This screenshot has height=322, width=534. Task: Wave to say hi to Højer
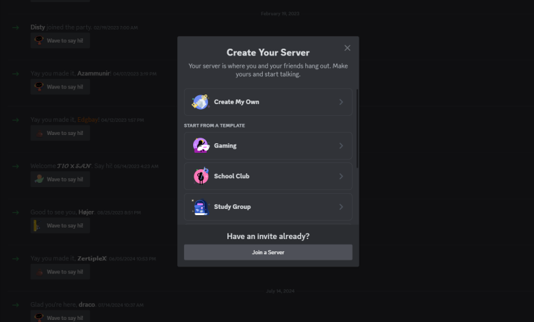pos(60,225)
